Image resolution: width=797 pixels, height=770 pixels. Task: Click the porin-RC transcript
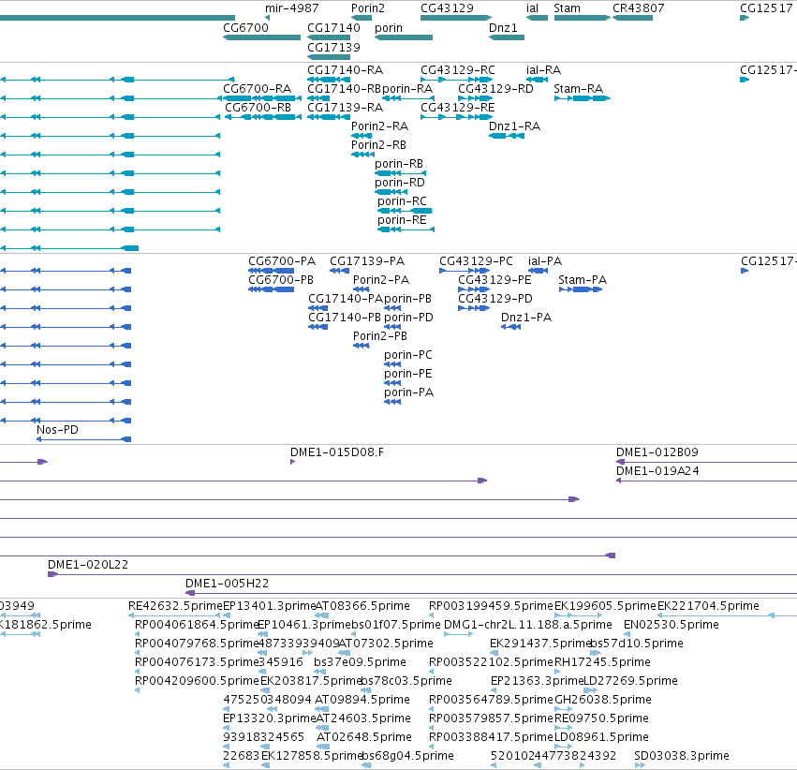pos(405,212)
